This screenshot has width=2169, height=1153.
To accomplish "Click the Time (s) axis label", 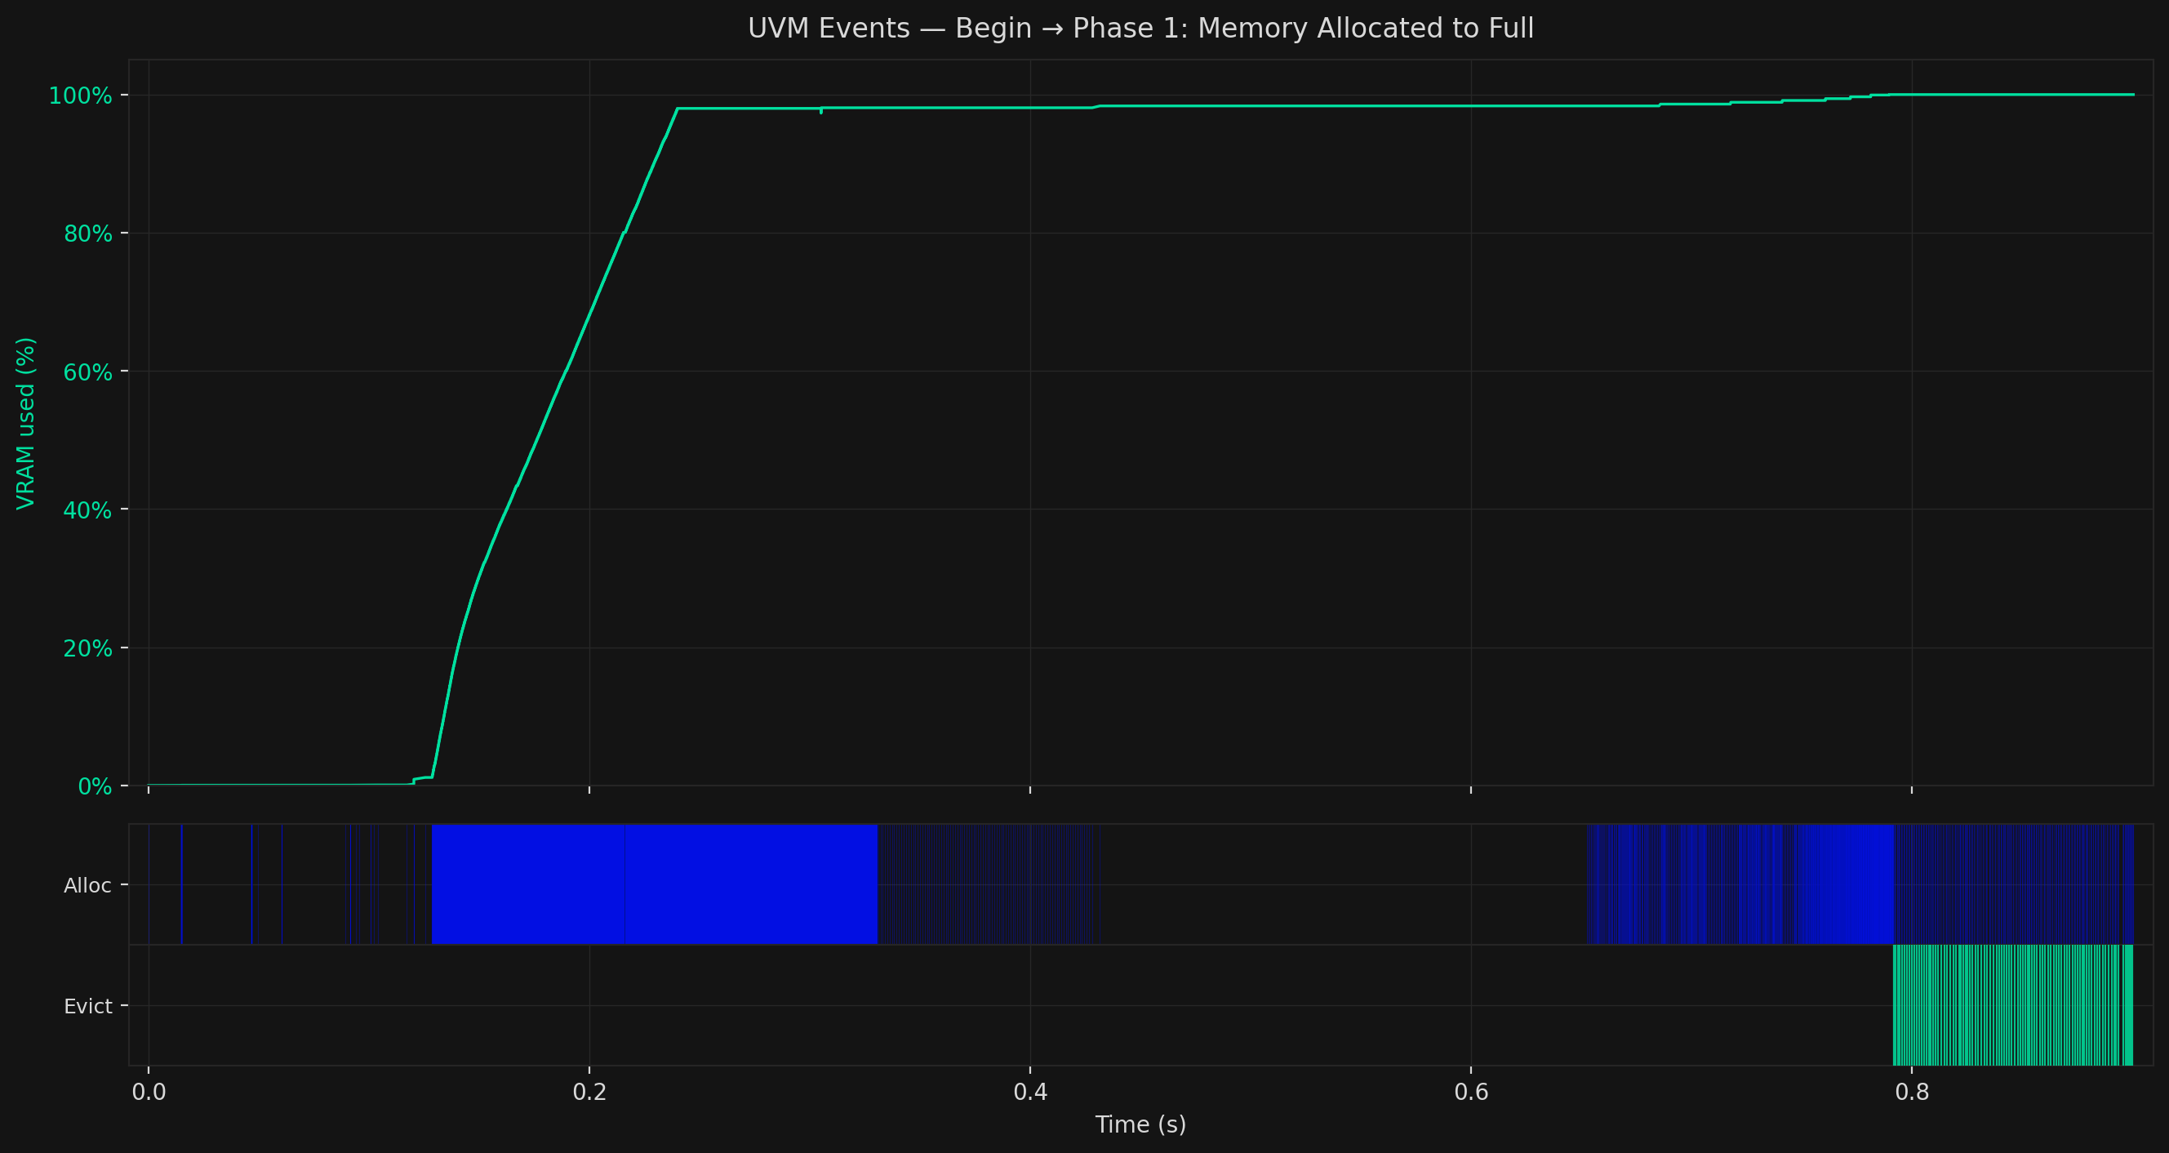I will tap(1141, 1124).
